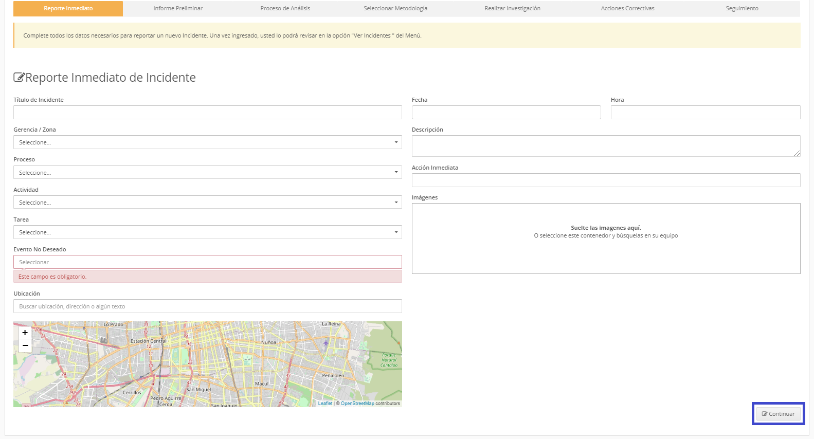This screenshot has width=814, height=439.
Task: Zoom out on the map
Action: pyautogui.click(x=25, y=345)
